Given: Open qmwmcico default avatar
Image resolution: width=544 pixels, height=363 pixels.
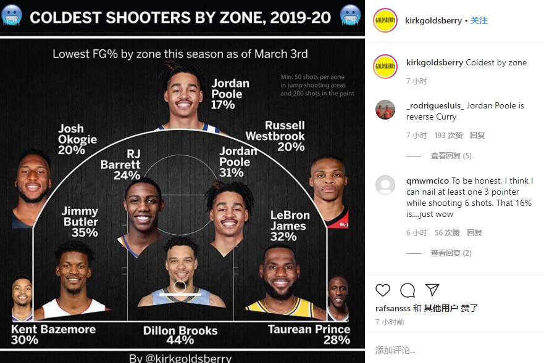Looking at the screenshot, I should click(385, 185).
